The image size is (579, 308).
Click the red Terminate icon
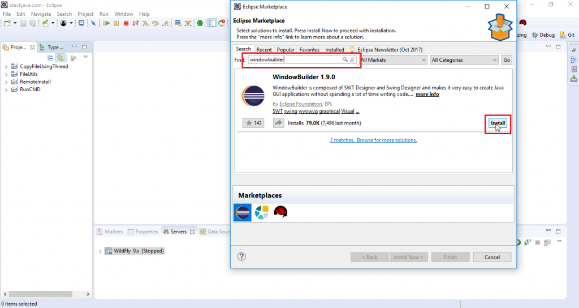pyautogui.click(x=126, y=23)
